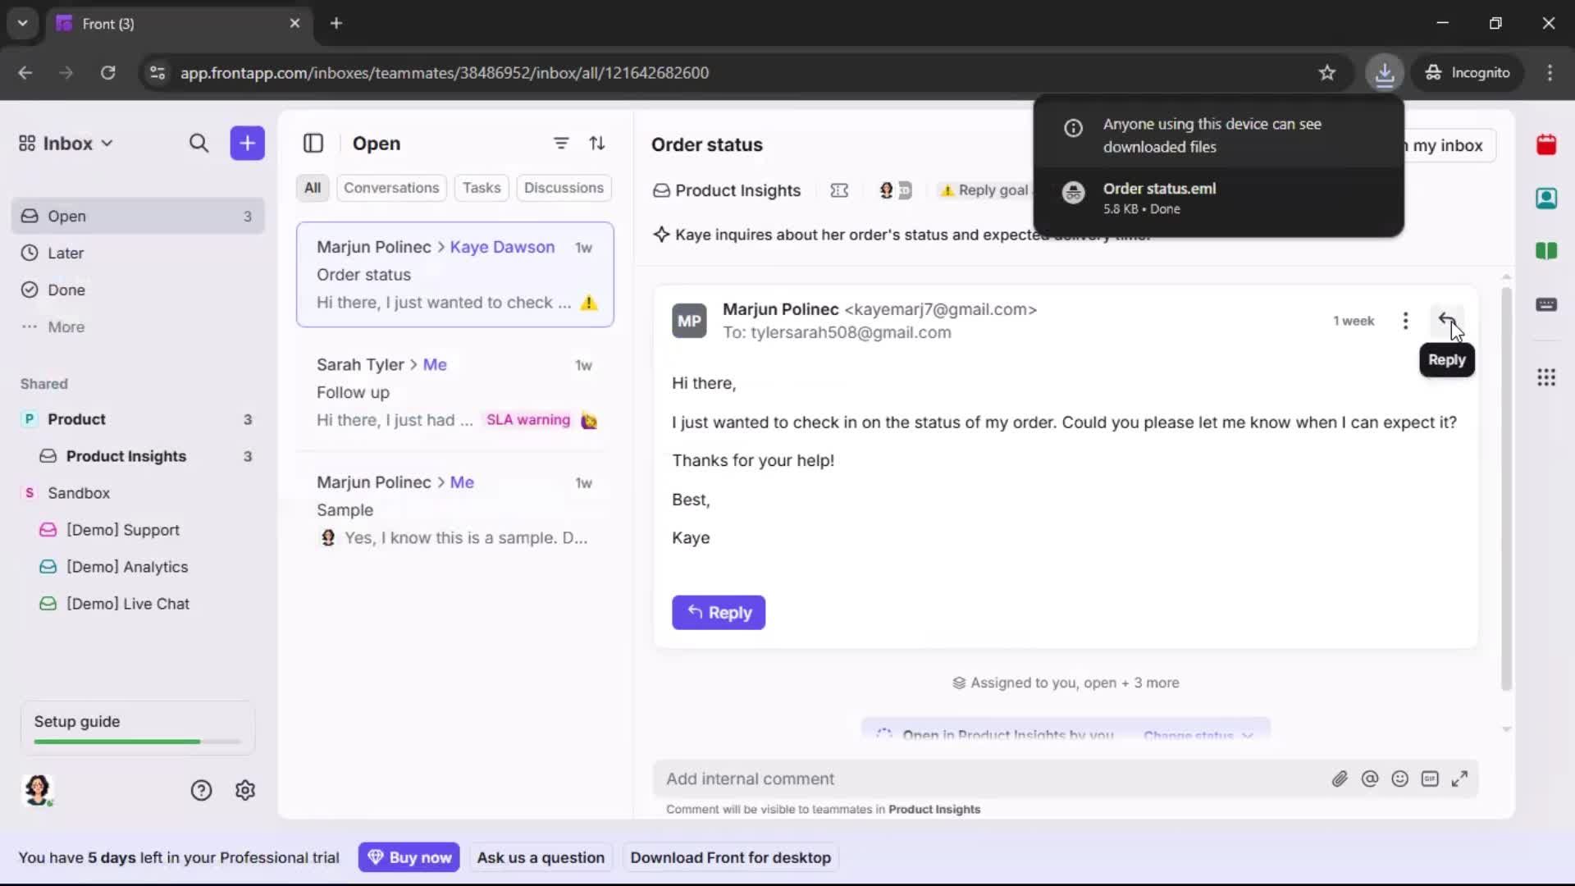
Task: Mention a teammate with the @ icon
Action: pos(1370,779)
